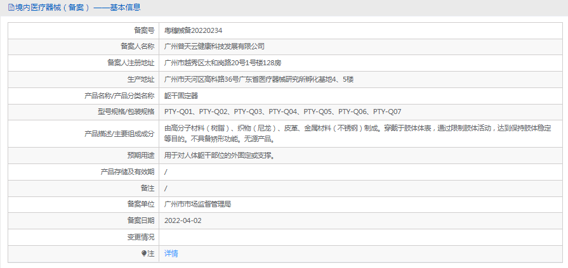
Task: Click the 备案号 label cell
Action: click(x=83, y=30)
